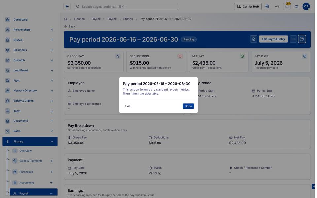Go to home via breadcrumb house icon

click(65, 19)
